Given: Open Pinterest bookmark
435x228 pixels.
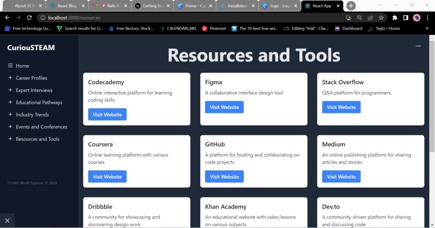Looking at the screenshot, I should 214,28.
